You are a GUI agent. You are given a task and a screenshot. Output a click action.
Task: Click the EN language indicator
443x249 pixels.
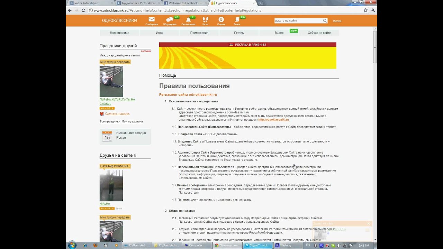pos(308,245)
